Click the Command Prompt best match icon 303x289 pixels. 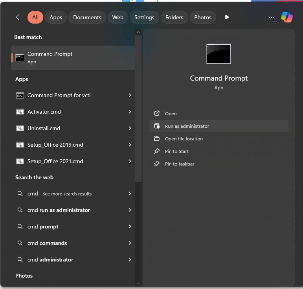point(20,58)
